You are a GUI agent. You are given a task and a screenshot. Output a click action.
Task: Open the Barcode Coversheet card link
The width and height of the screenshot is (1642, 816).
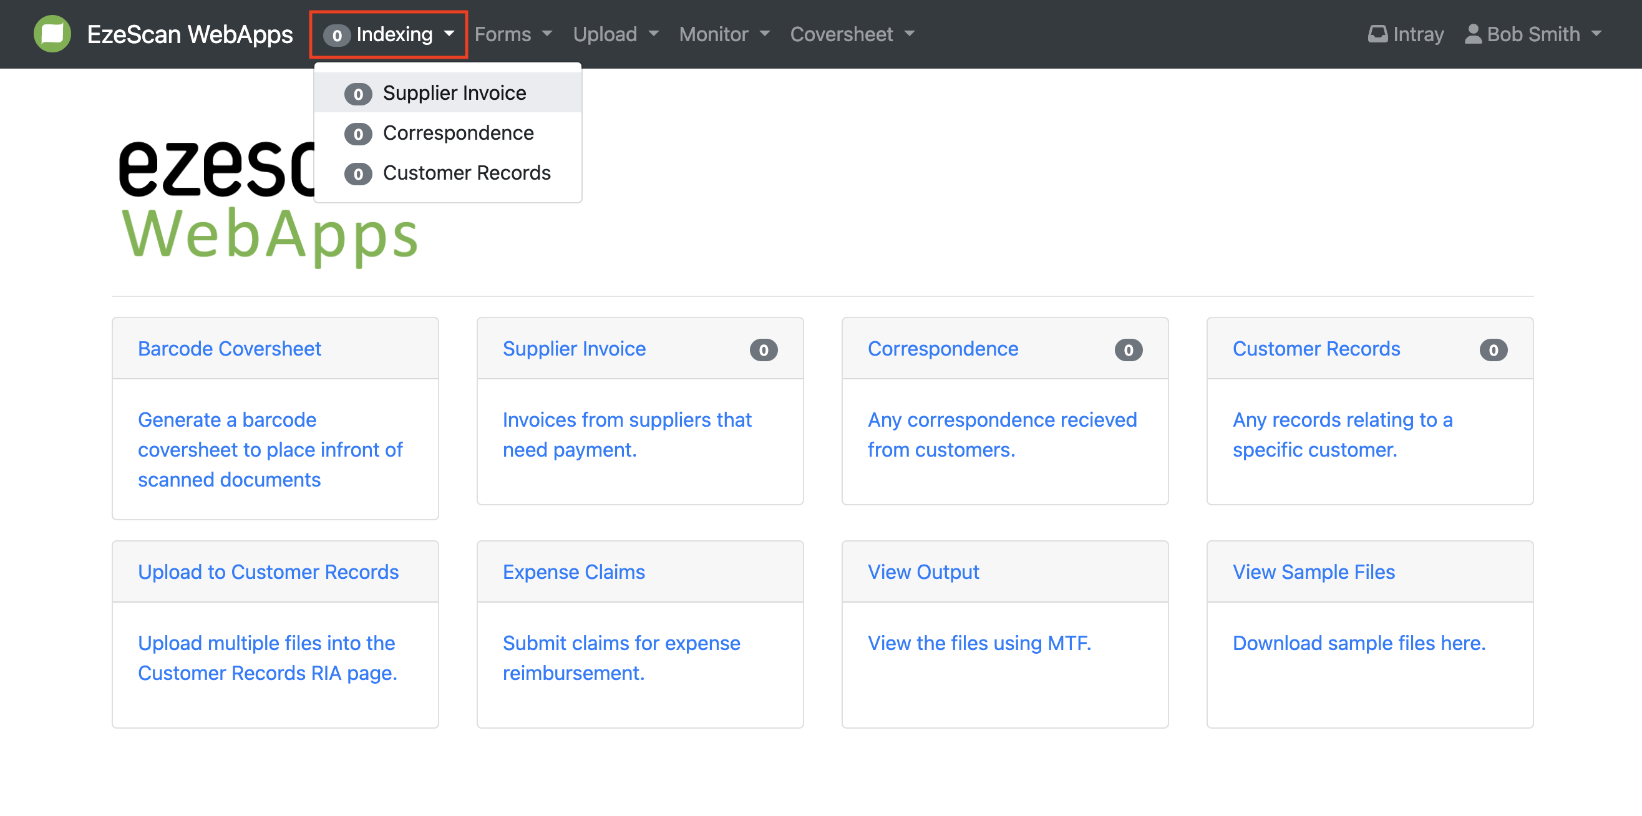click(x=230, y=349)
